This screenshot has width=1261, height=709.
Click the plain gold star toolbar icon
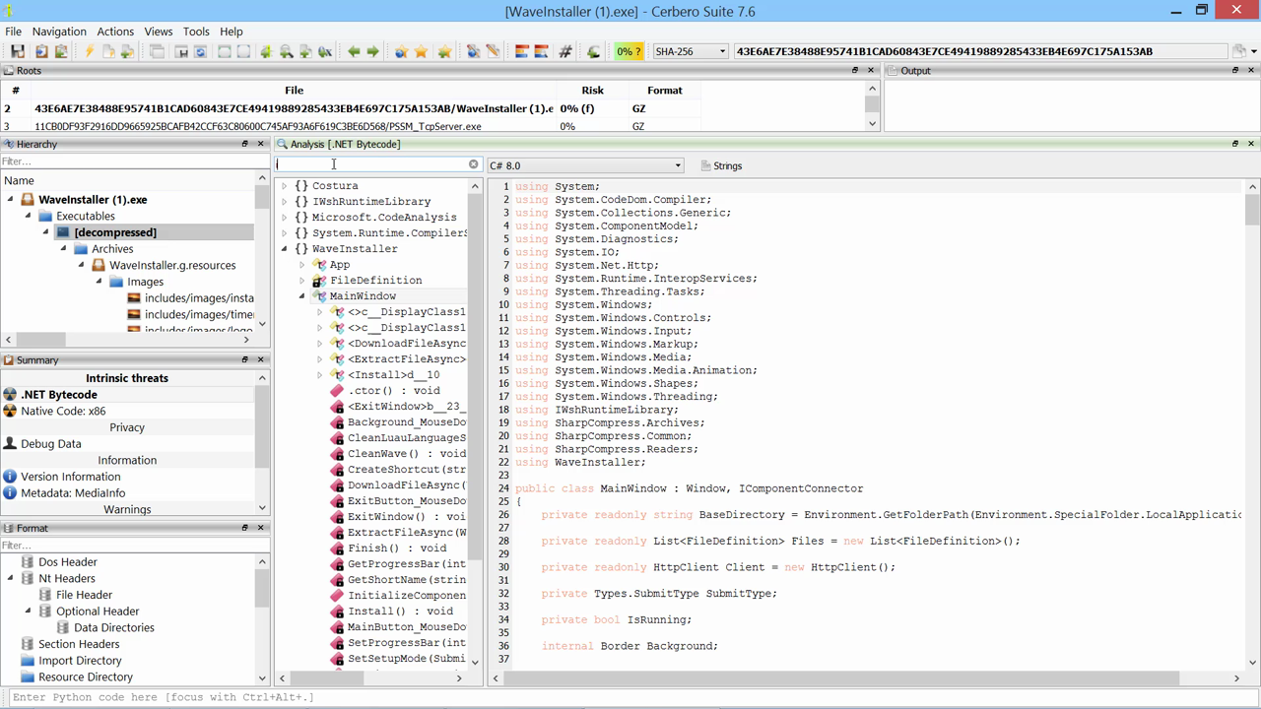pyautogui.click(x=422, y=51)
